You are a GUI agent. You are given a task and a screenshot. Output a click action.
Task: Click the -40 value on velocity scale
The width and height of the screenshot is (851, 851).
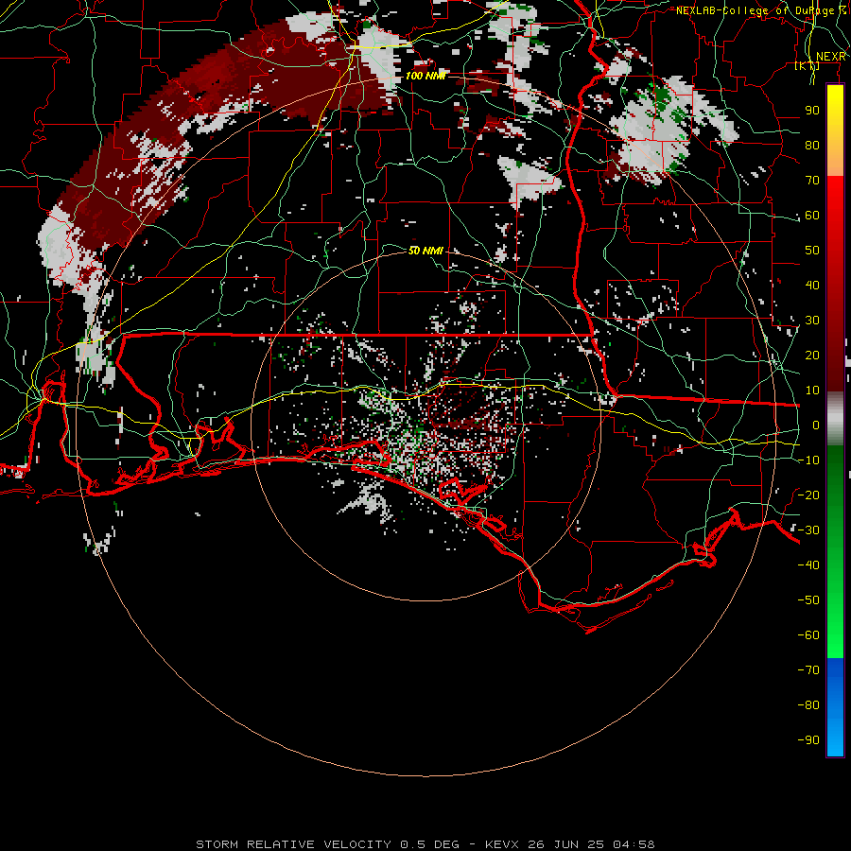coord(808,565)
